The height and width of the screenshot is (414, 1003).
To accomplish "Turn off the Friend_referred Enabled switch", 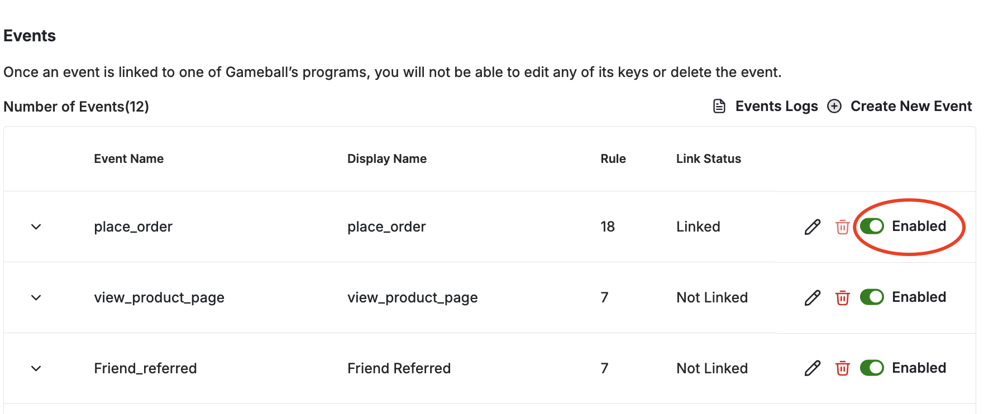I will point(872,368).
